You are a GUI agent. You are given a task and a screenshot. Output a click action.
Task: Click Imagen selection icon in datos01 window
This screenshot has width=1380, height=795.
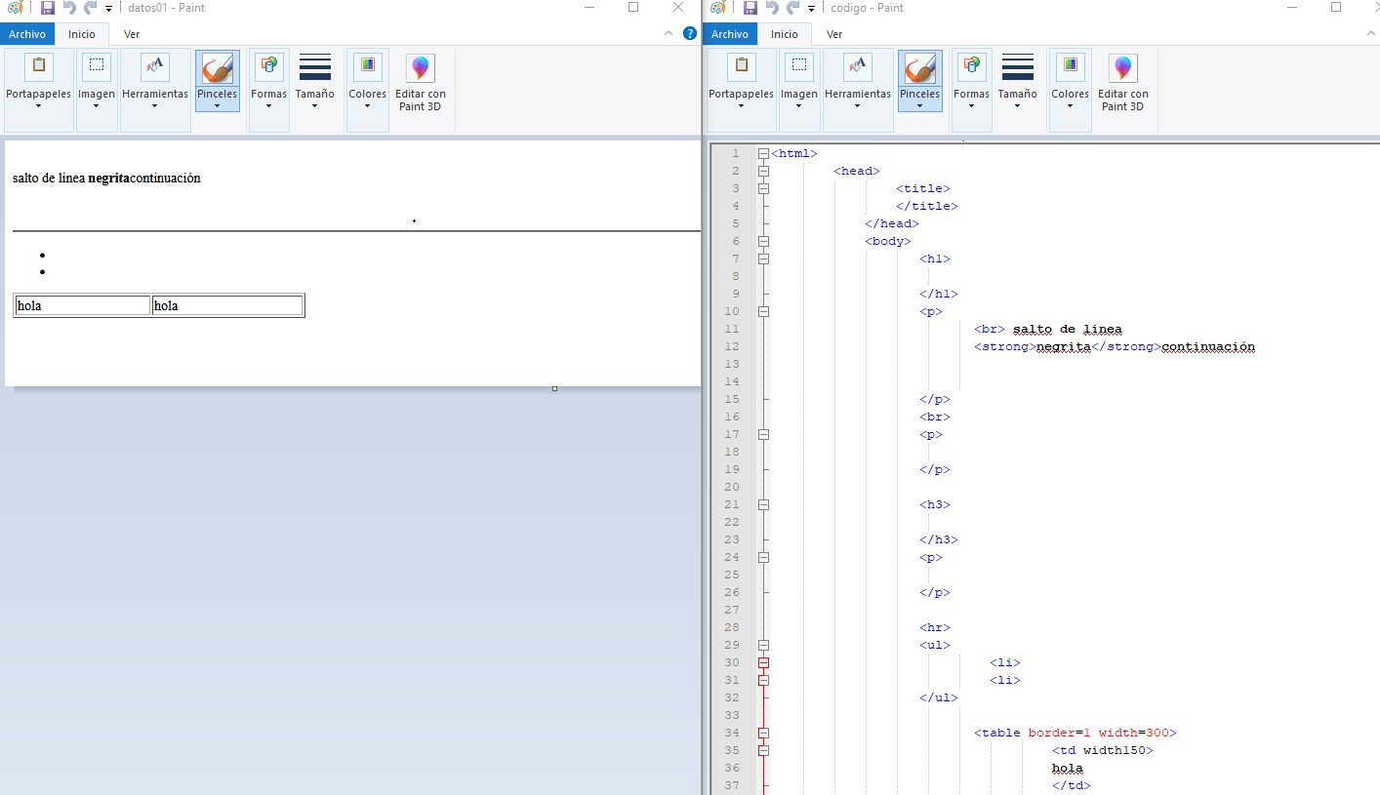[x=97, y=68]
